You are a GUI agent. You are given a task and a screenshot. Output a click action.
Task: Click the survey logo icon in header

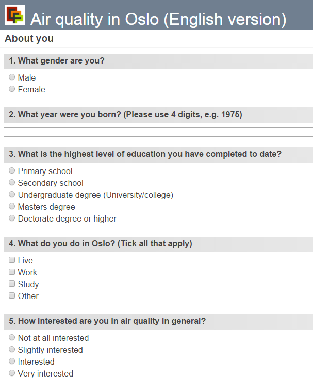pyautogui.click(x=15, y=15)
